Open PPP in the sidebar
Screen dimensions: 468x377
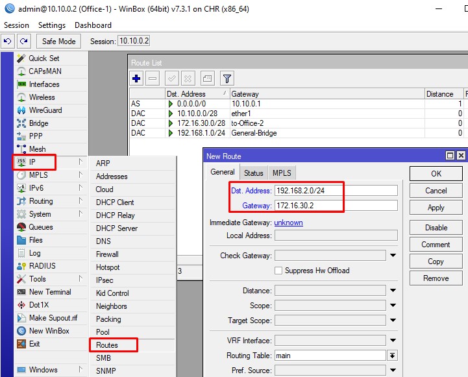pyautogui.click(x=51, y=136)
